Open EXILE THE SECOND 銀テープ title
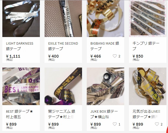168x133 pixels. (63, 46)
